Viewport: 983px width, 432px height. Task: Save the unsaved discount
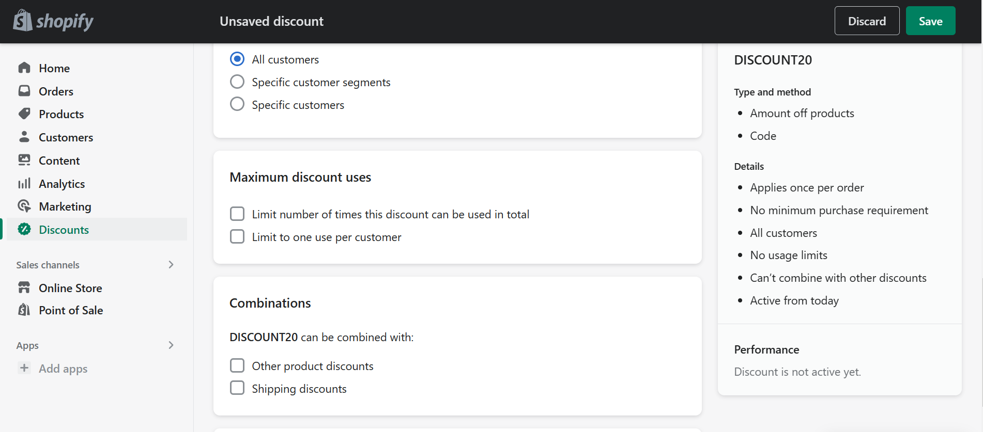930,21
